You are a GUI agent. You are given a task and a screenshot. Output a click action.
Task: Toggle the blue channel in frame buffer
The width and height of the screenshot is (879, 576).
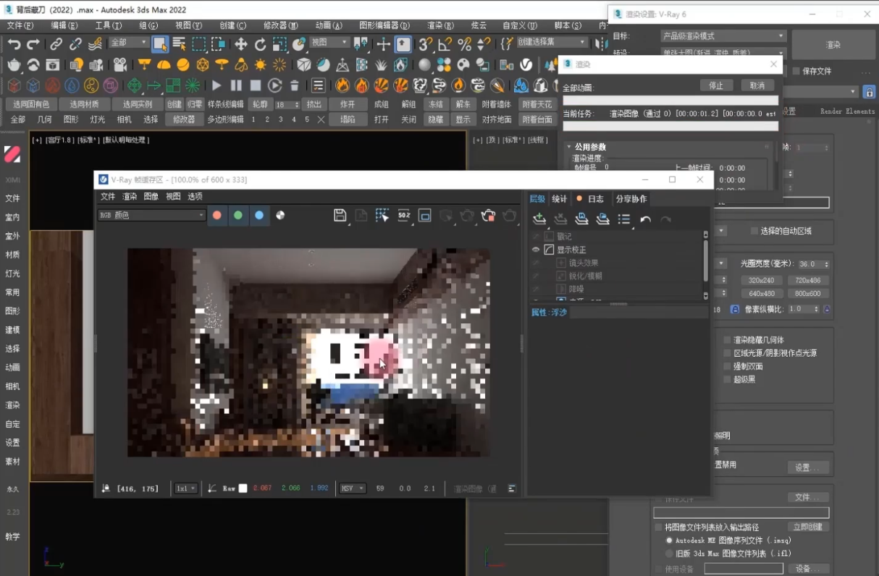pyautogui.click(x=259, y=215)
